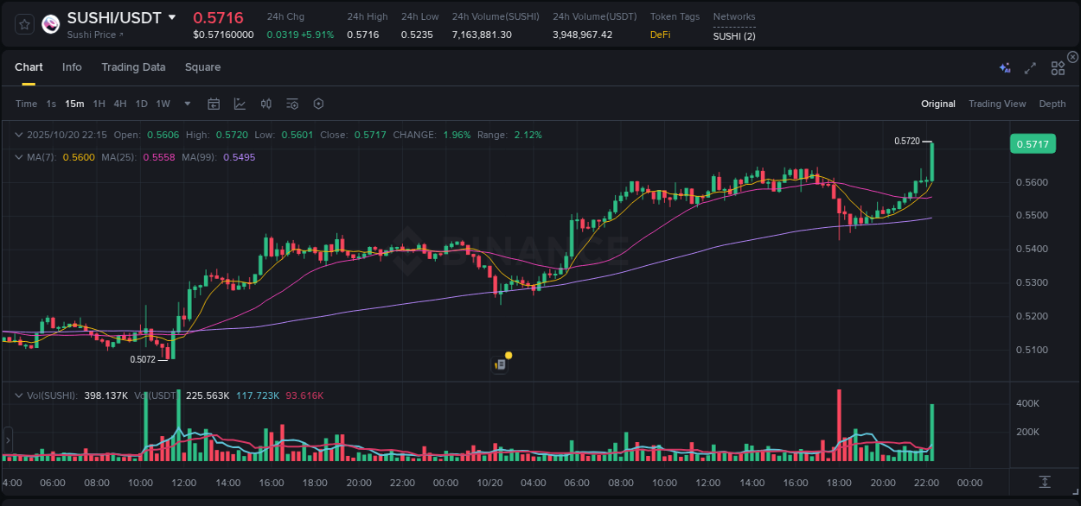1081x506 pixels.
Task: Switch to the Depth chart view
Action: click(x=1052, y=104)
